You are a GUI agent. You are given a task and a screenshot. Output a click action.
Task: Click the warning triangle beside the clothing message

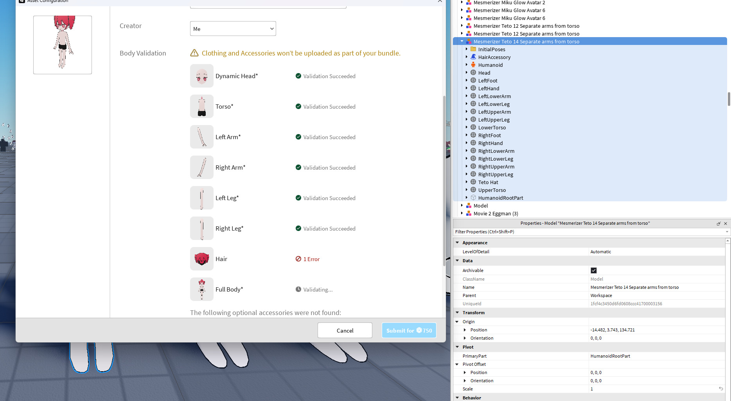194,53
